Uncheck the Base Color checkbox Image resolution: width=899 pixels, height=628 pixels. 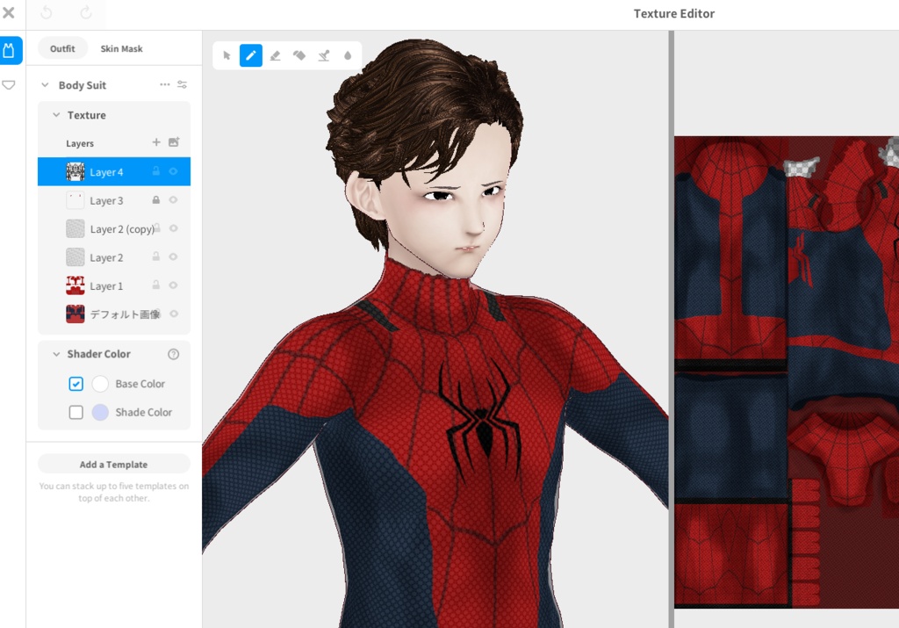pyautogui.click(x=76, y=384)
